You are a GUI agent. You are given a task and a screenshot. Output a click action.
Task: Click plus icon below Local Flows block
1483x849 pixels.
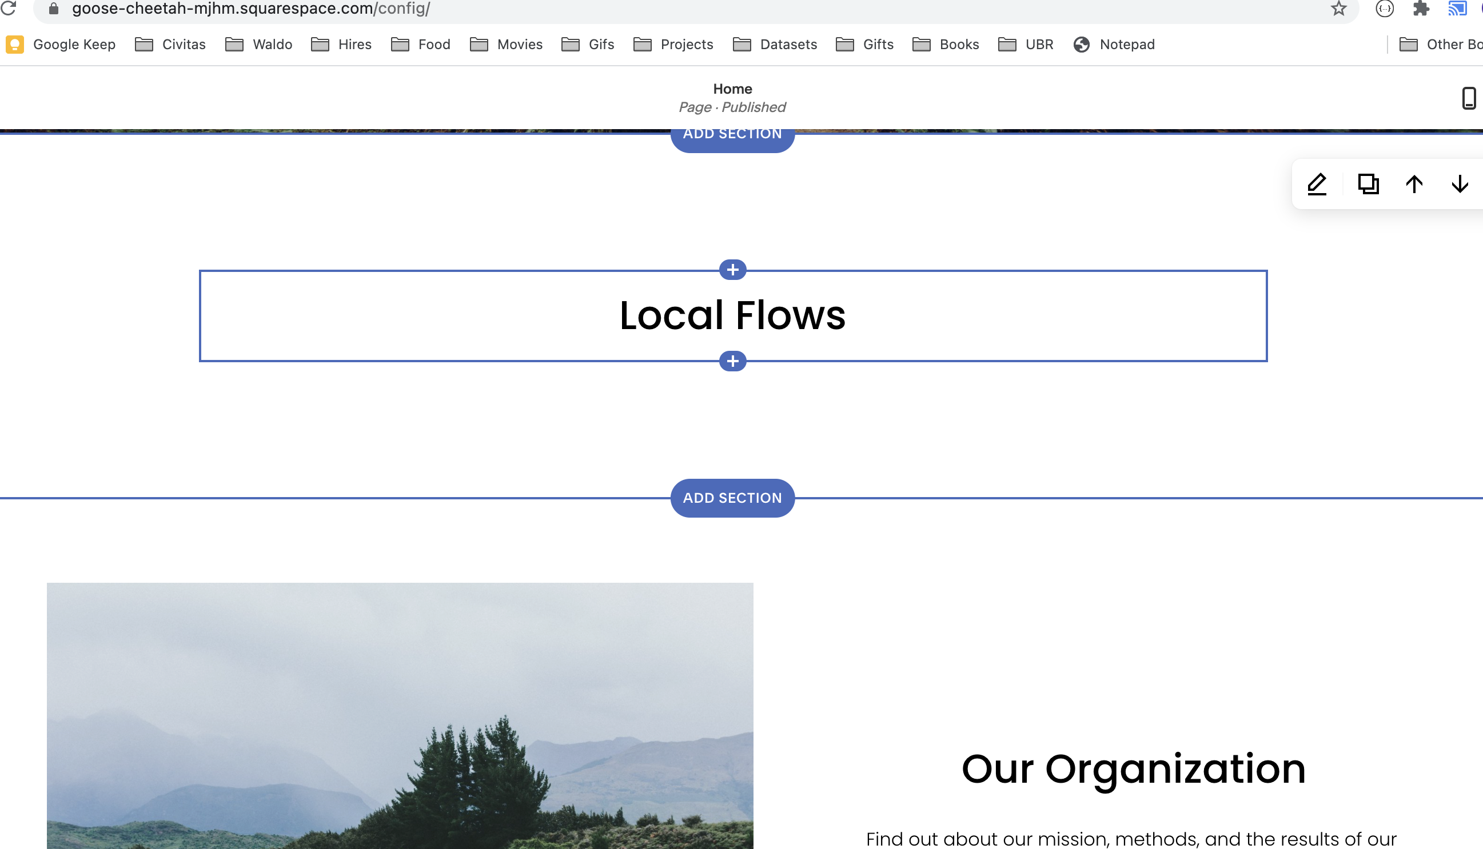click(733, 362)
